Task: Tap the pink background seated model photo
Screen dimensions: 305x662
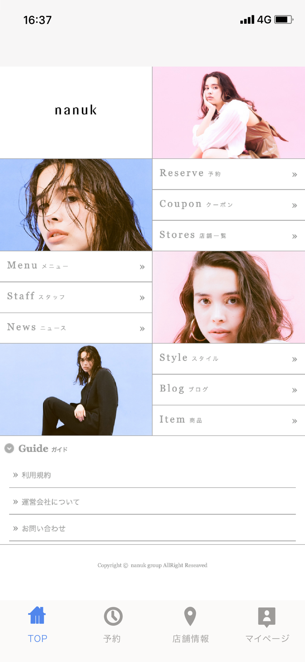Action: [229, 113]
